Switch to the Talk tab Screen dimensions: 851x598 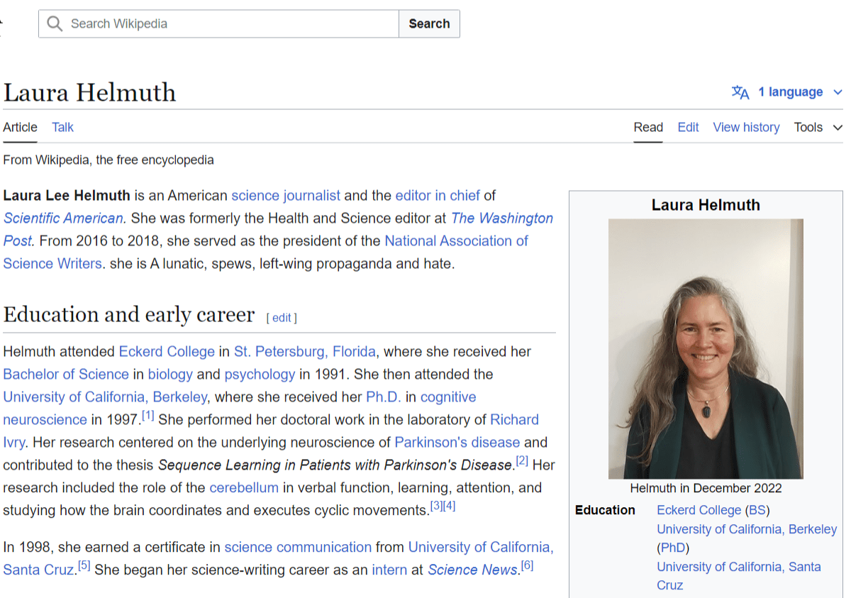pos(62,128)
